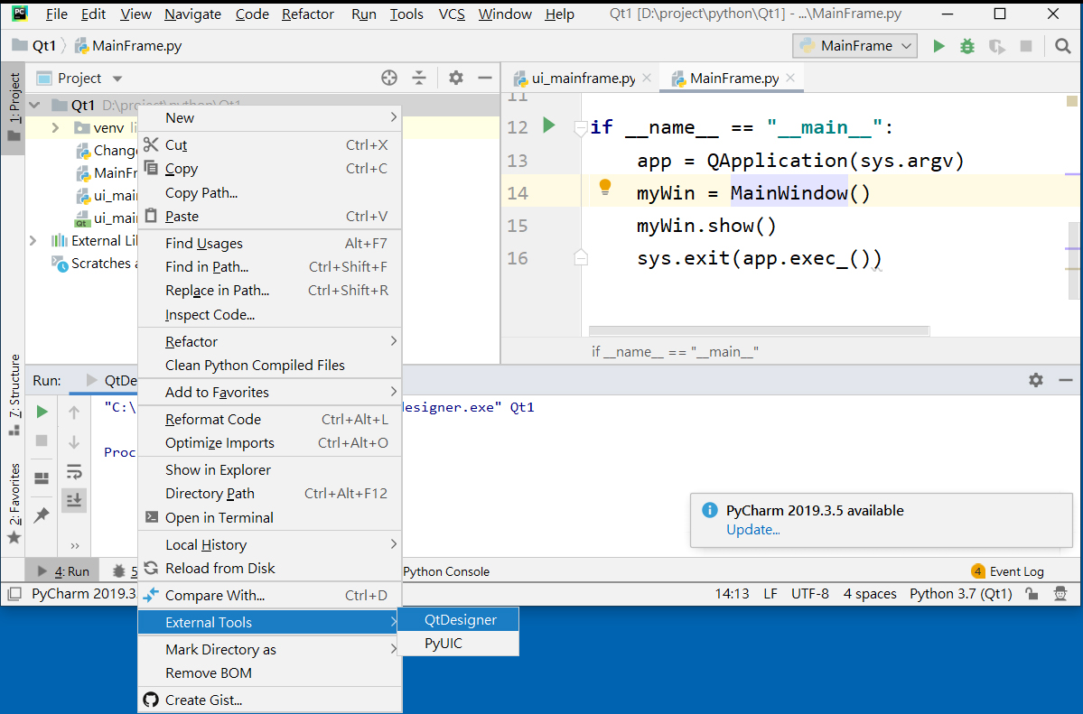Rerun process in Run panel

click(x=42, y=413)
